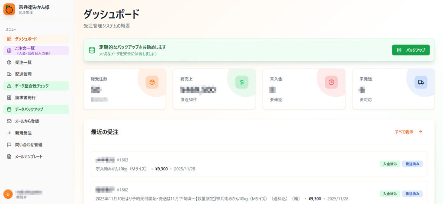Viewport: 443px width, 204px height.
Task: Open 問い合わせ管理 menu item
Action: (x=36, y=145)
